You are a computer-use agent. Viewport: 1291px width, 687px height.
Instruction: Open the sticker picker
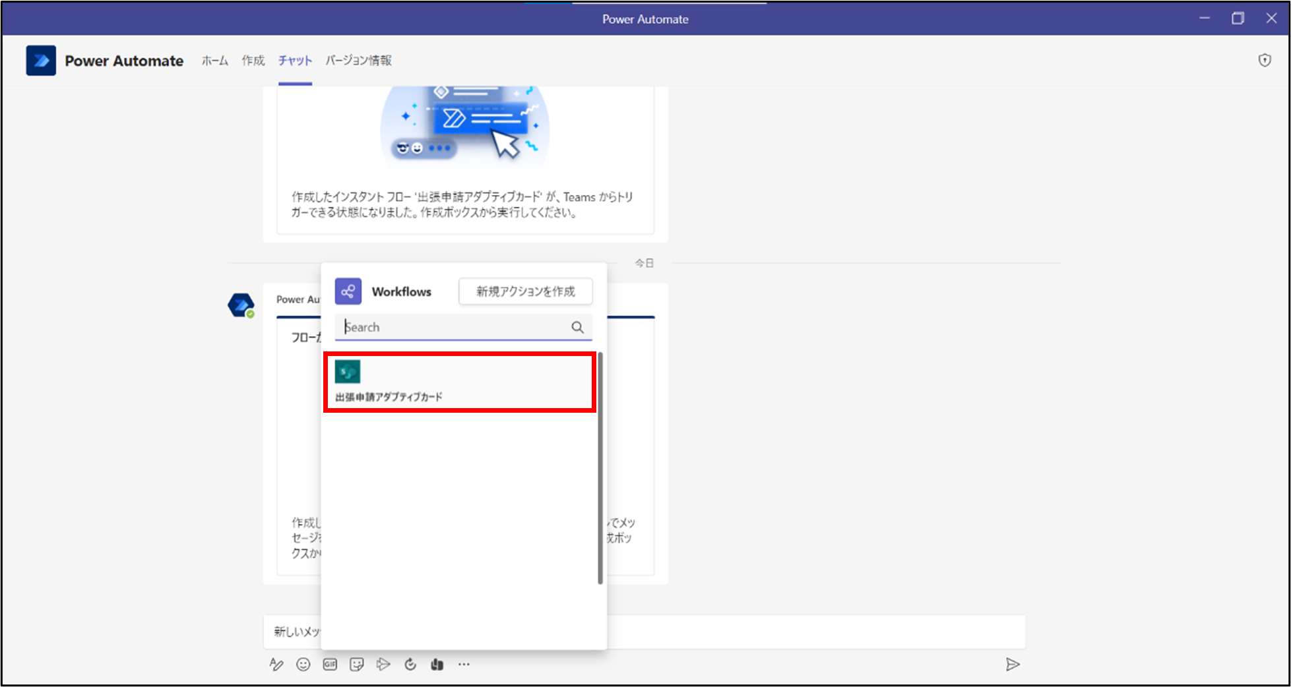[357, 664]
